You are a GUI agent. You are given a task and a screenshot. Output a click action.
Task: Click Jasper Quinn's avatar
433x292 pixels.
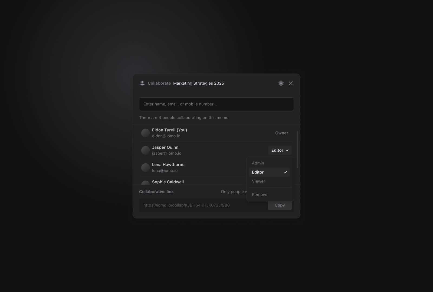[x=146, y=150]
